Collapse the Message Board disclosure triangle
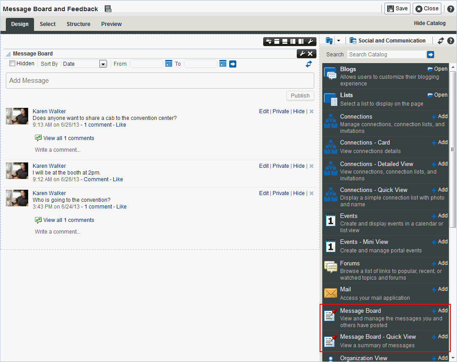This screenshot has height=362, width=457. coord(8,54)
